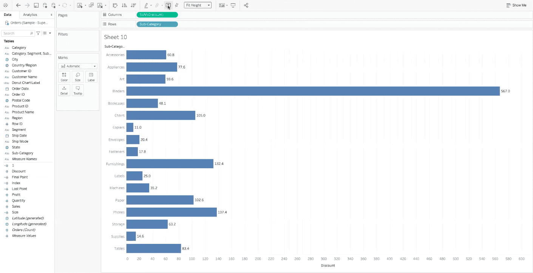Viewport: 533px width, 273px height.
Task: Open the Size shelf on the Marks card
Action: click(77, 76)
